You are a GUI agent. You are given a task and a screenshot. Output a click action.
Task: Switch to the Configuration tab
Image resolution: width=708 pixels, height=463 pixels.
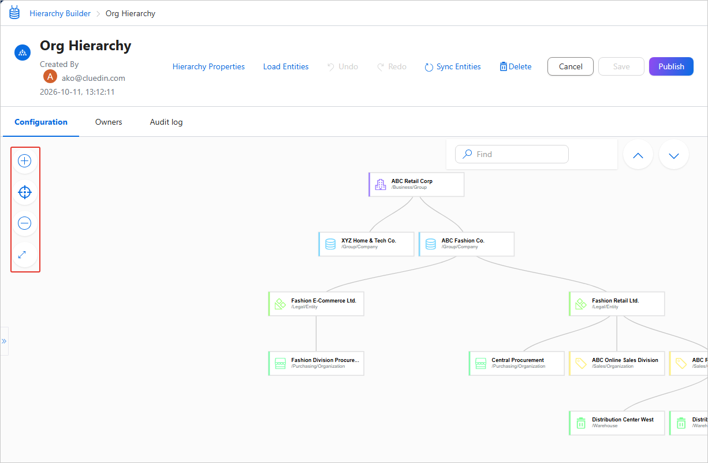click(41, 122)
